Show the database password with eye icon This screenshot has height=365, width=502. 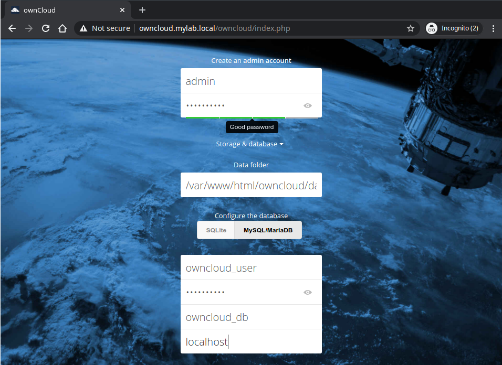click(308, 293)
